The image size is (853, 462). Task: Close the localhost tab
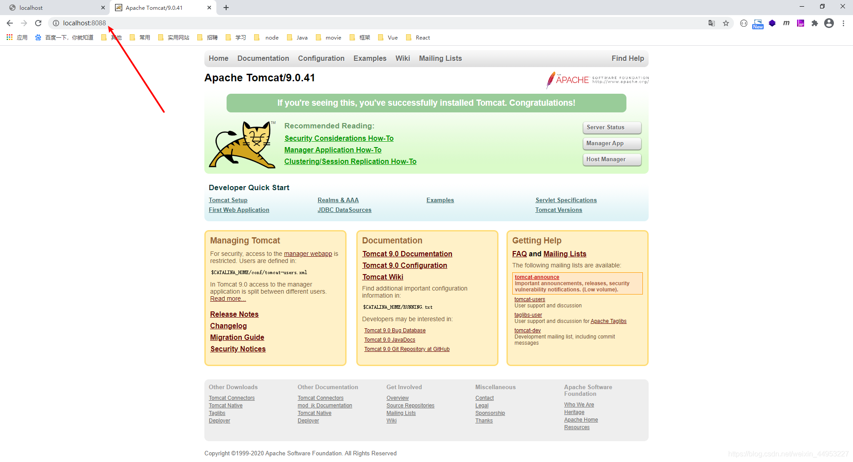pos(103,8)
